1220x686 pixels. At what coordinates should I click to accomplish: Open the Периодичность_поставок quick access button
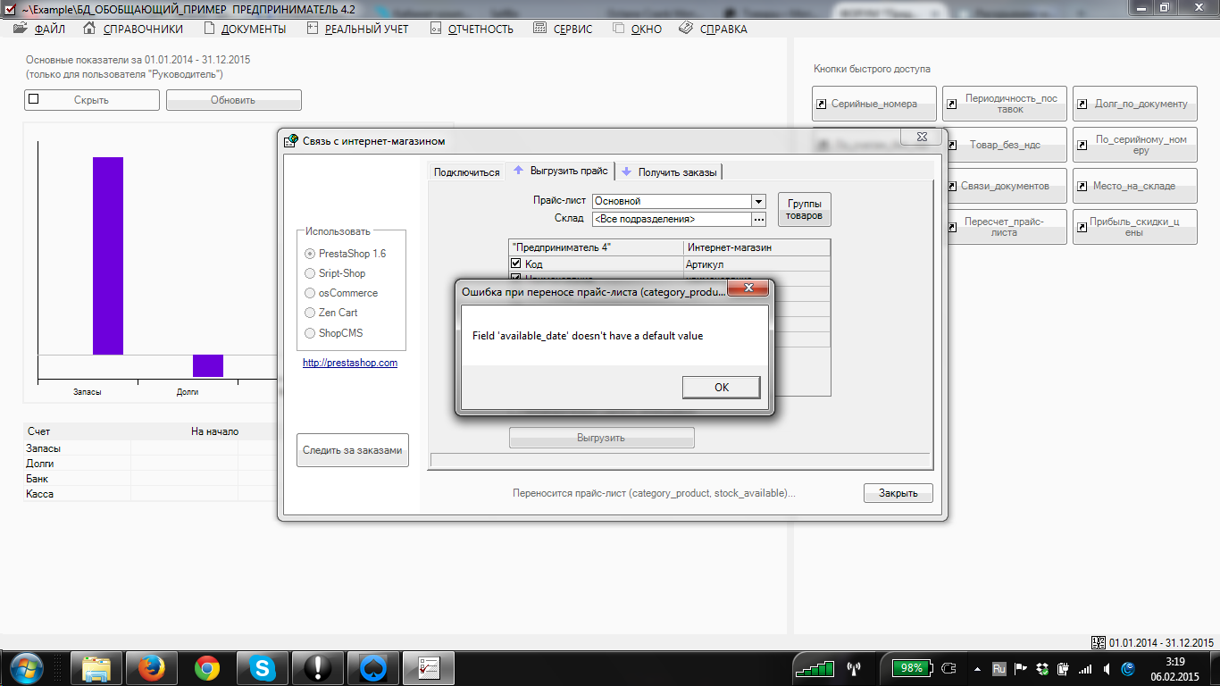point(1005,104)
